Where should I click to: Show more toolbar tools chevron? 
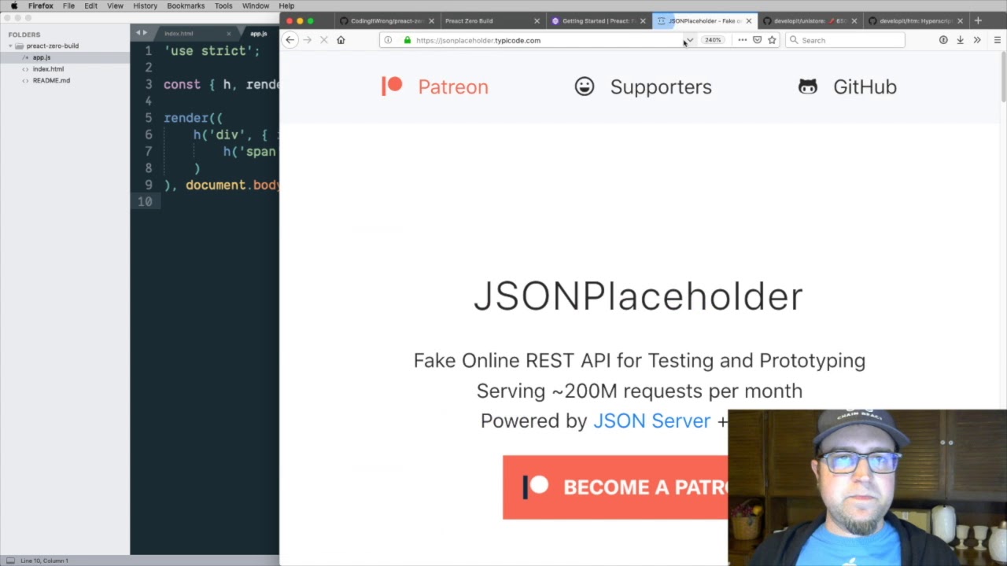coord(977,40)
